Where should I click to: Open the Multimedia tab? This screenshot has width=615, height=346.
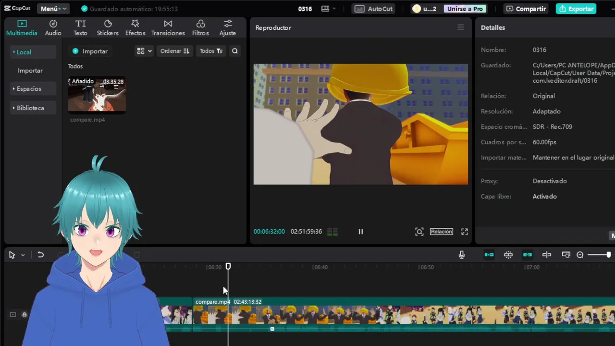pos(22,28)
